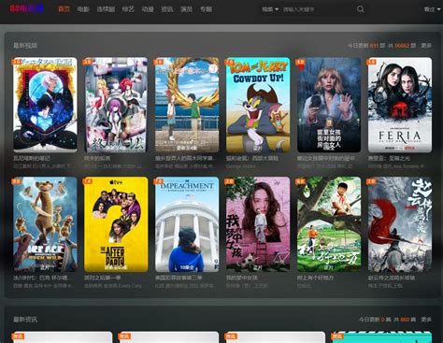
Task: Open The Afterparty yellow poster
Action: pos(116,224)
